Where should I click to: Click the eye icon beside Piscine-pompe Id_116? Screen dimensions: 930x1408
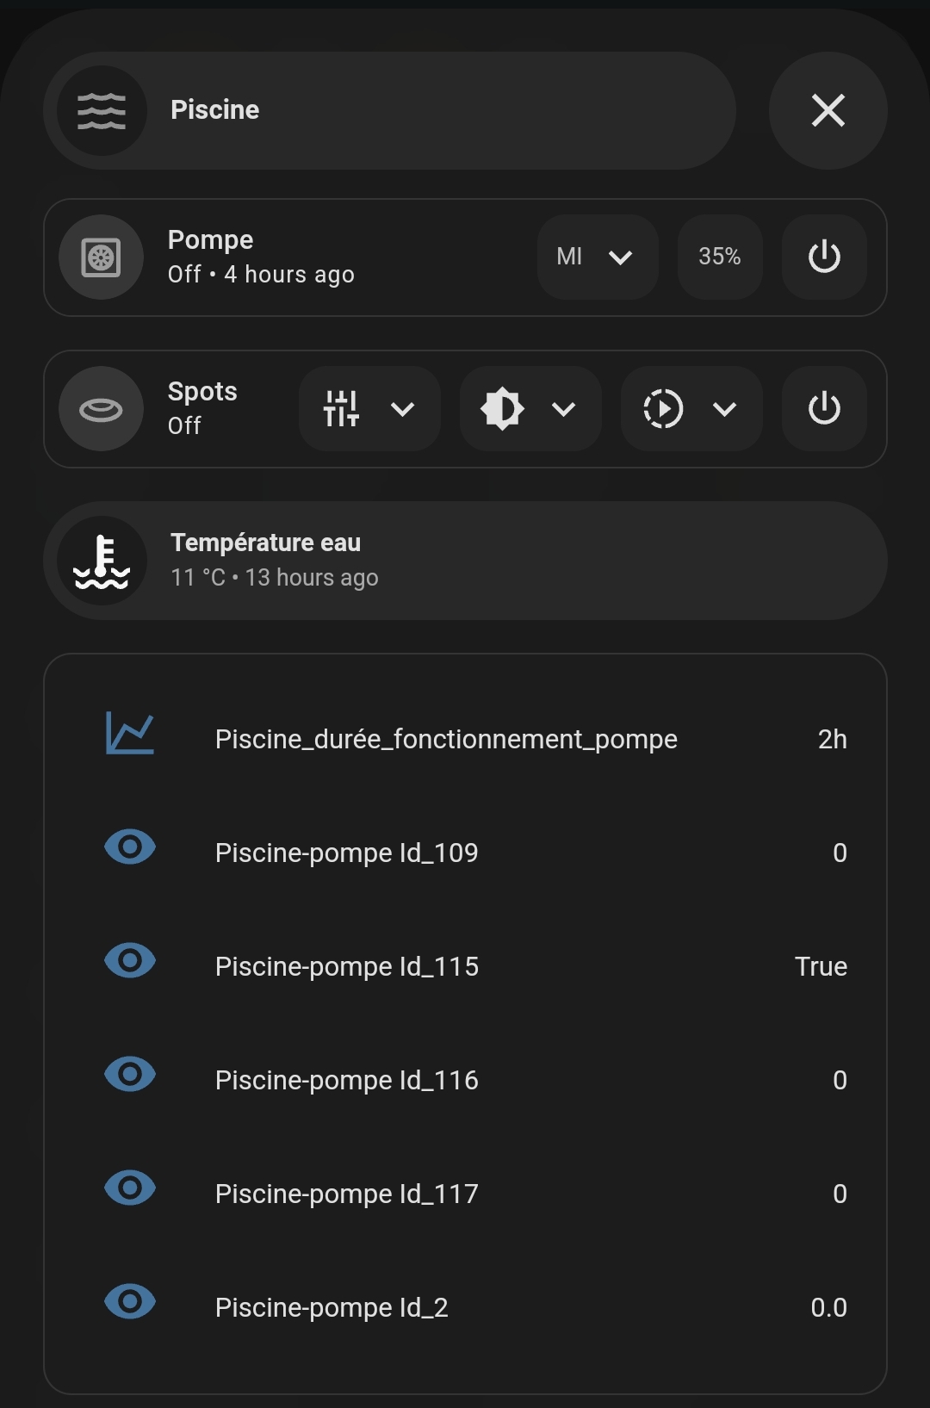(130, 1075)
